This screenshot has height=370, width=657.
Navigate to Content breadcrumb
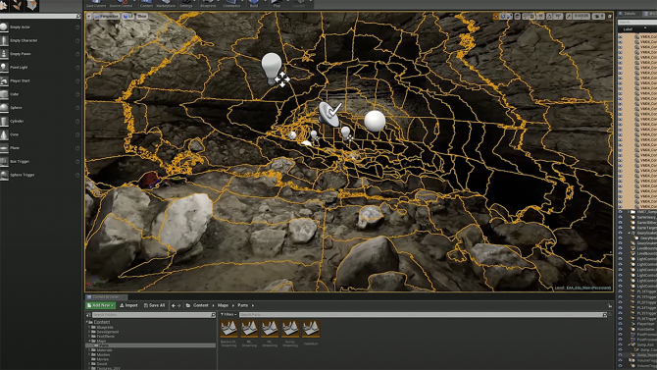[x=201, y=306]
